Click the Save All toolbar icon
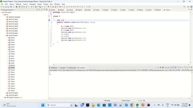193x108 pixels. (8, 7)
